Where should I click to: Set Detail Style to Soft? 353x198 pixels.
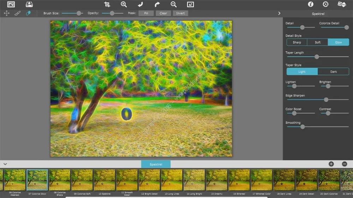click(317, 42)
